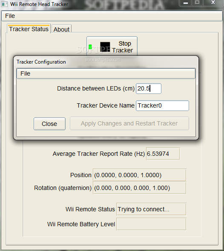Click the Wii Remote Battery Level label
Image resolution: width=224 pixels, height=251 pixels.
click(x=81, y=224)
